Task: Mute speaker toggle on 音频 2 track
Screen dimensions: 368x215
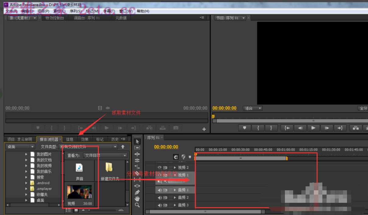Action: 159,198
